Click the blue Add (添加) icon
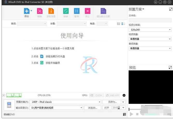The width and height of the screenshot is (173, 119). pyautogui.click(x=27, y=11)
